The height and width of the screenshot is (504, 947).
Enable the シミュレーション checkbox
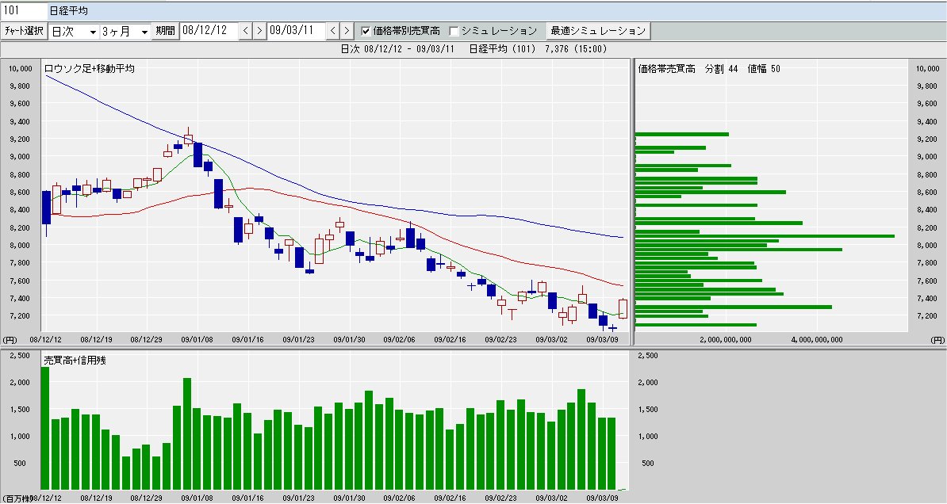click(454, 31)
